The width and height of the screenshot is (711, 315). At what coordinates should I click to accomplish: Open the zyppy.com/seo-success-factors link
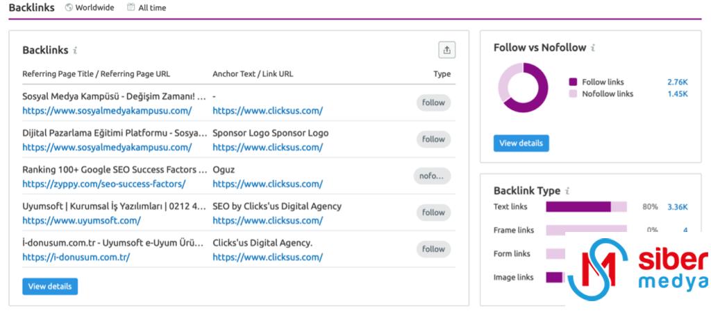click(x=104, y=184)
